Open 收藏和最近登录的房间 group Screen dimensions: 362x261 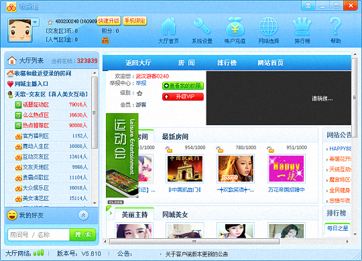(x=48, y=74)
